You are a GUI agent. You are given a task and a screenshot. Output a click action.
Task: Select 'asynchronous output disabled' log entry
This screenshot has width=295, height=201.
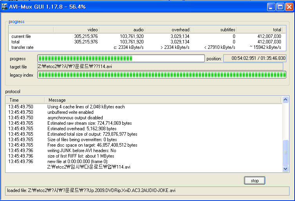point(75,118)
